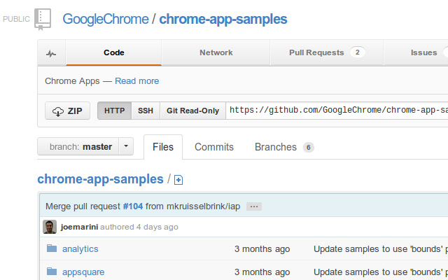Select the Git Read-Only clone option
Image resolution: width=448 pixels, height=280 pixels.
tap(192, 111)
